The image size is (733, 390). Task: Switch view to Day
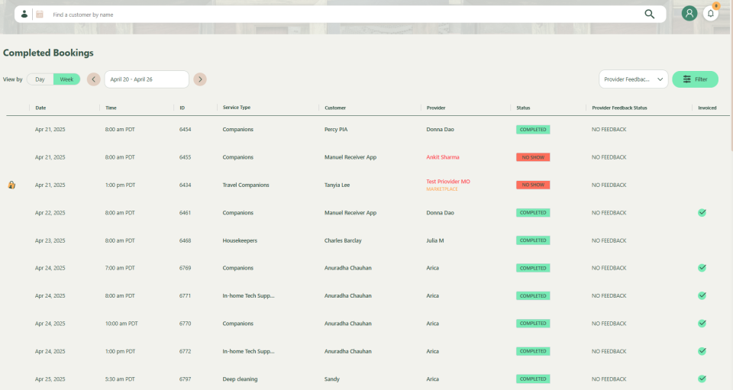pyautogui.click(x=40, y=79)
